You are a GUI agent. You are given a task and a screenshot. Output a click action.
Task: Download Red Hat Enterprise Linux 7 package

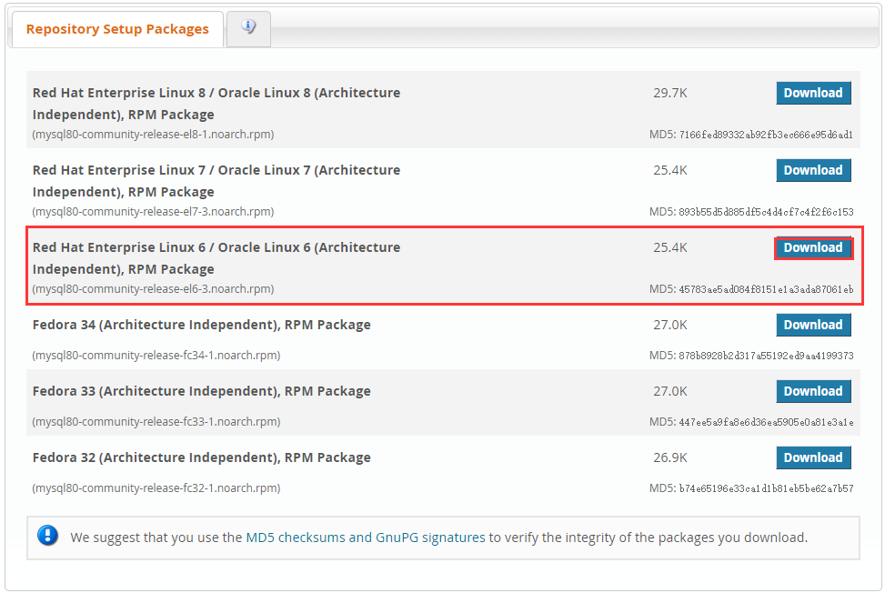pos(813,170)
